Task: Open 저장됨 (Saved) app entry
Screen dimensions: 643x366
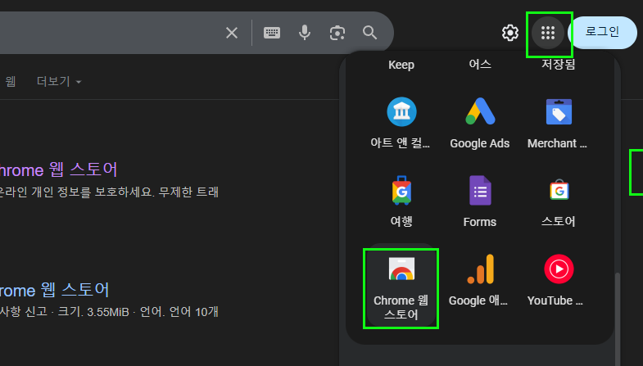Action: tap(559, 65)
